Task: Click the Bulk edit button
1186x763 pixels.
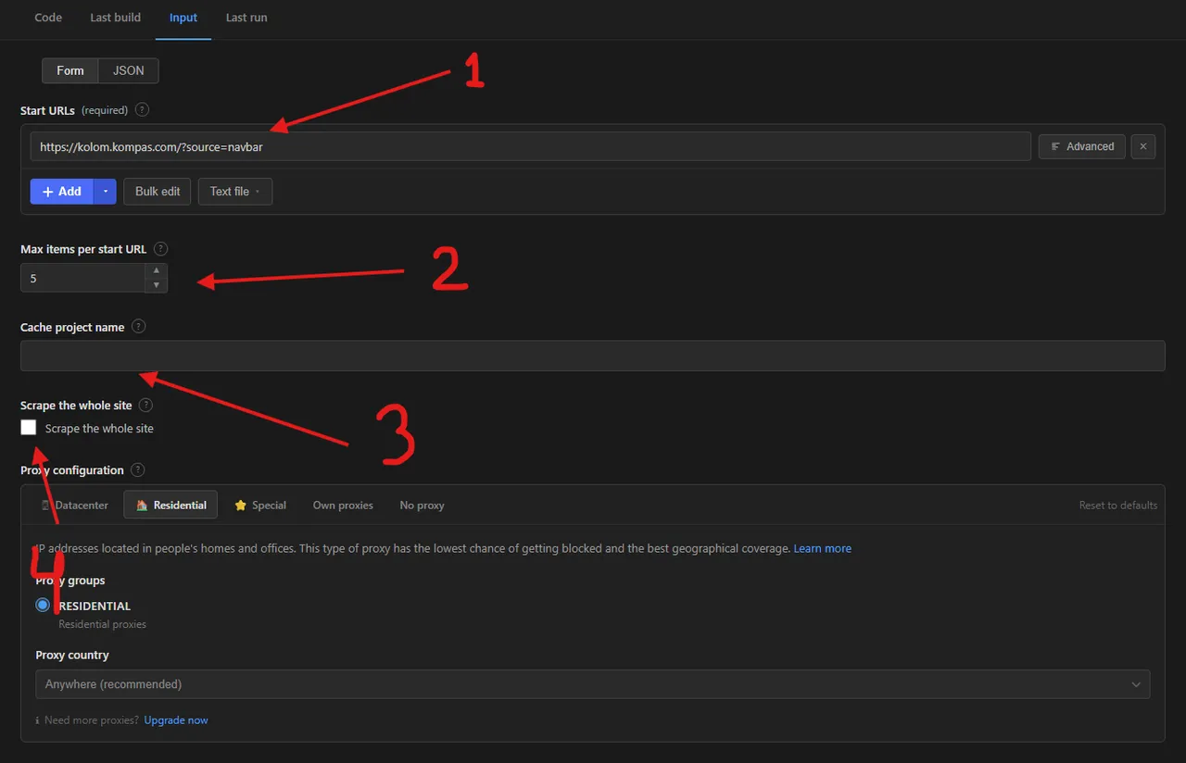Action: [x=158, y=191]
